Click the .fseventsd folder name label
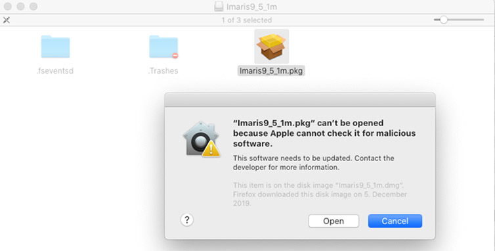 pyautogui.click(x=55, y=71)
